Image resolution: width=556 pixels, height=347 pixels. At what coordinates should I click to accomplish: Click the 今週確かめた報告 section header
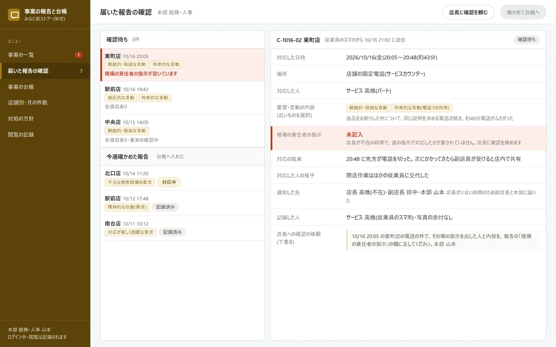[x=182, y=157]
